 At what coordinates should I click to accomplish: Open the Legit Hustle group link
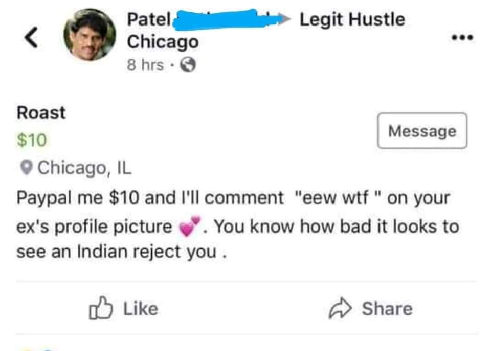(352, 19)
